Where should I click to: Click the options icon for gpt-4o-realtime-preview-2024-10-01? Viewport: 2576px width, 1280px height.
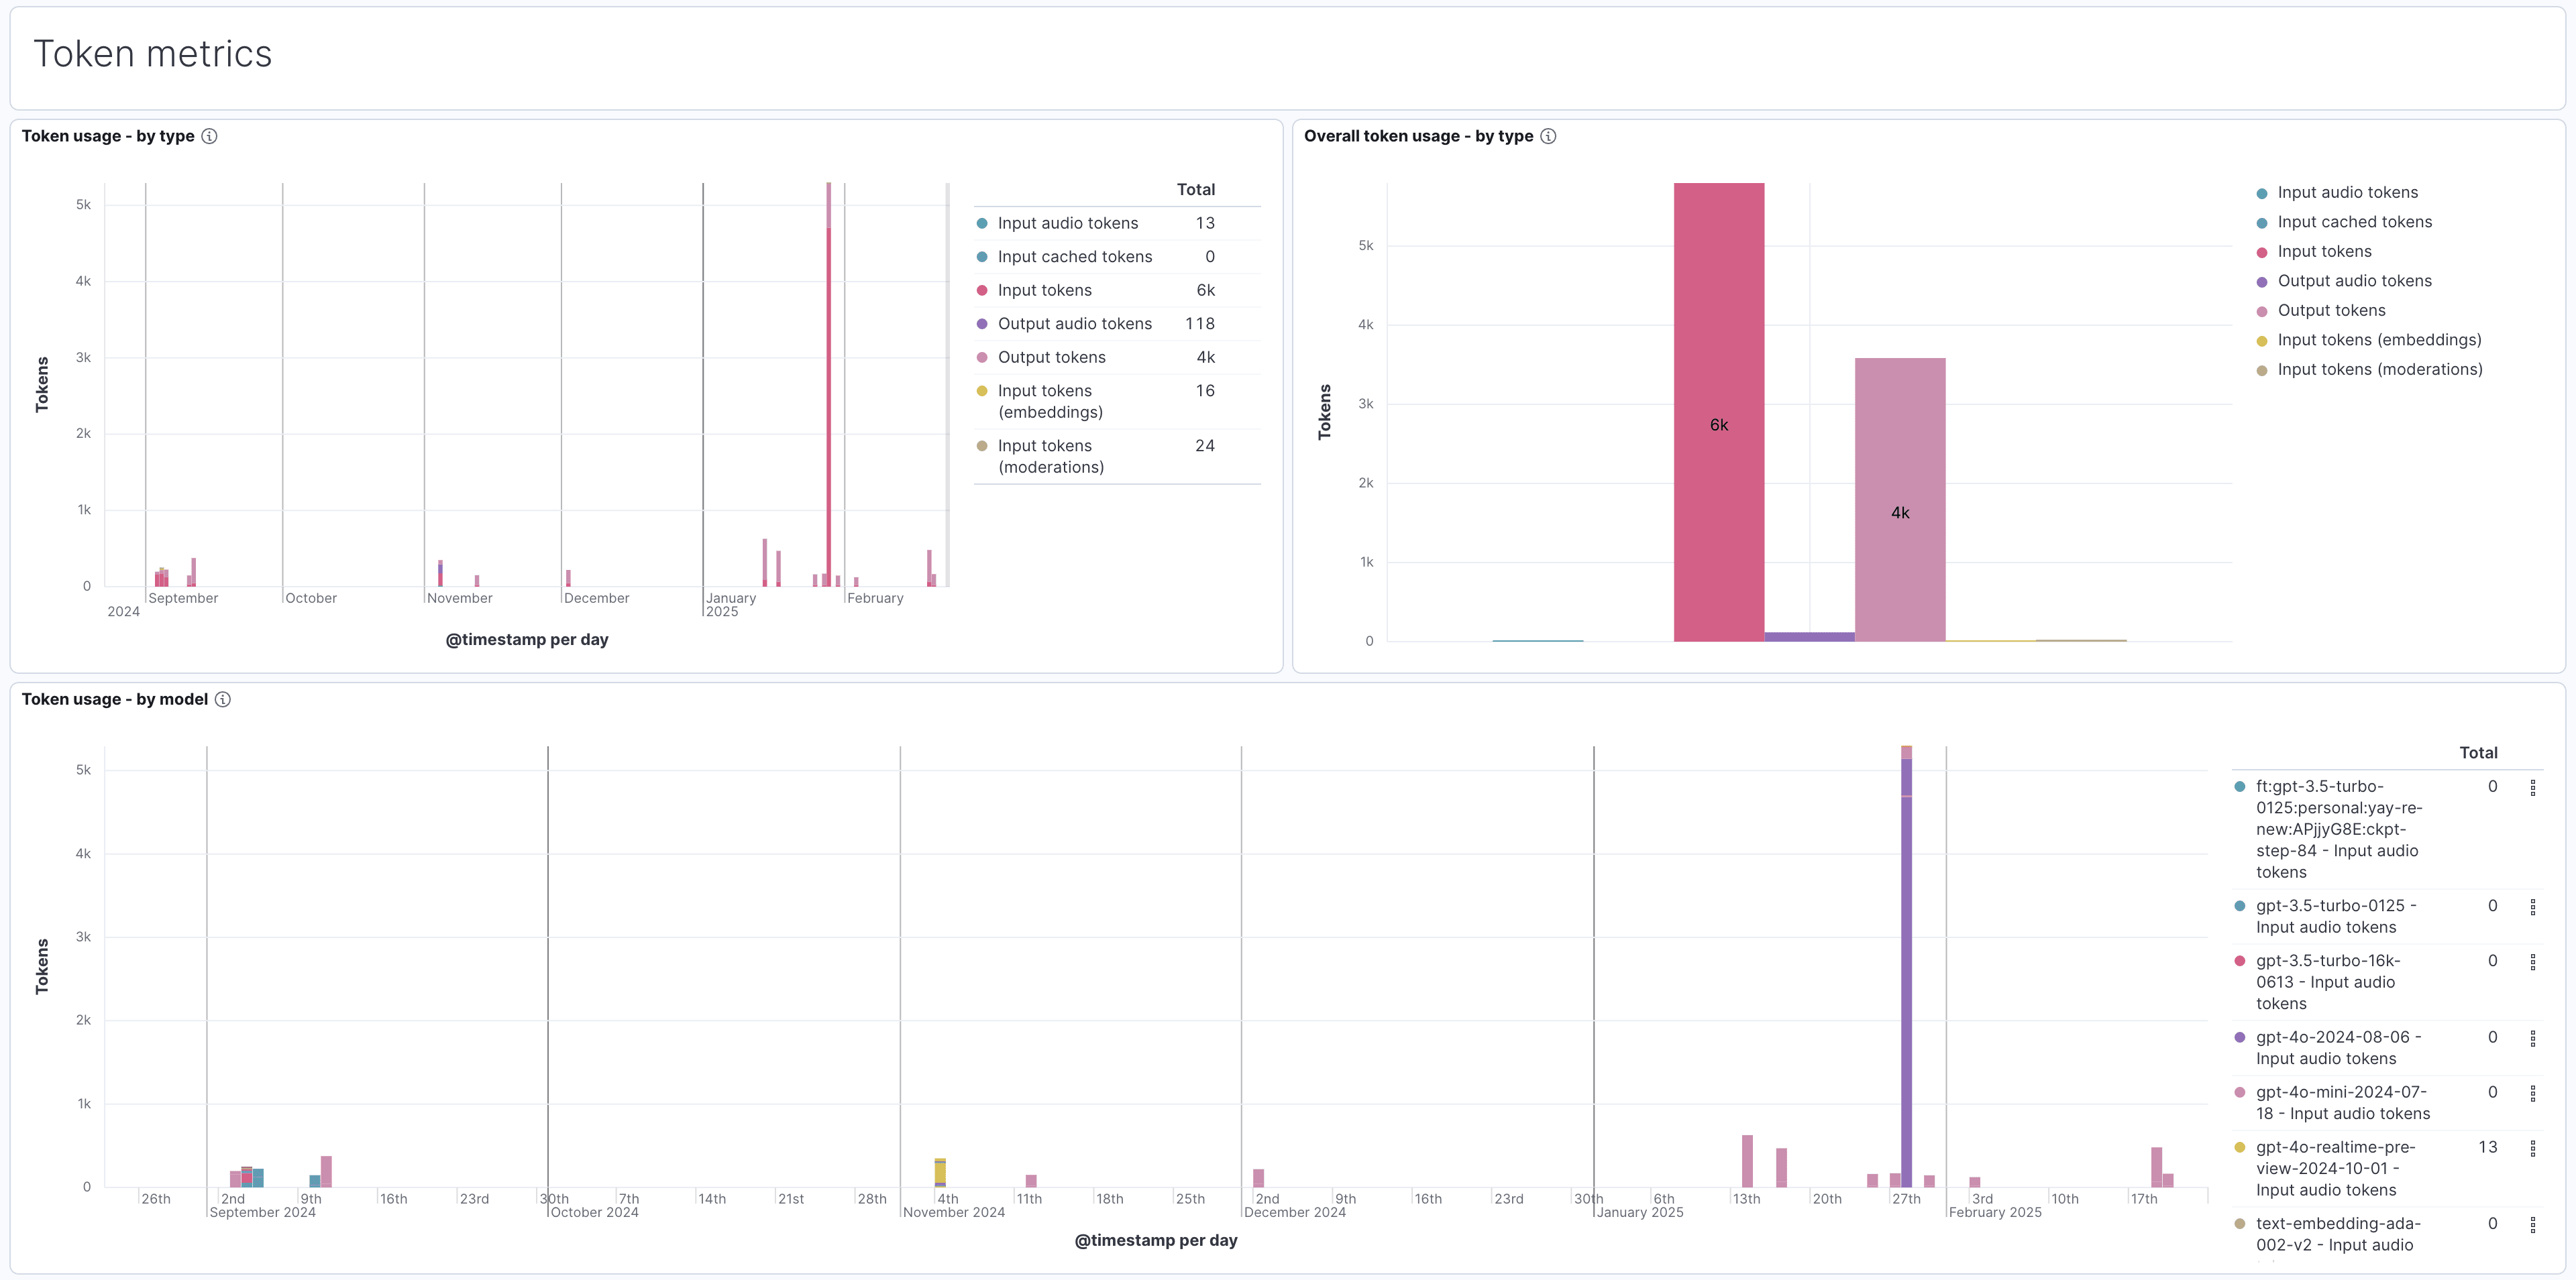pyautogui.click(x=2534, y=1147)
